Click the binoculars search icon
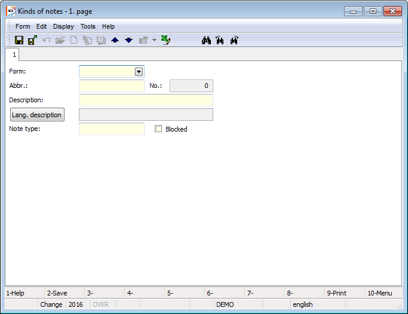 [206, 41]
